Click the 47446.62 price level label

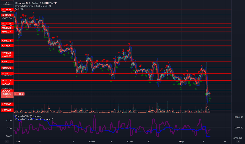7,15
